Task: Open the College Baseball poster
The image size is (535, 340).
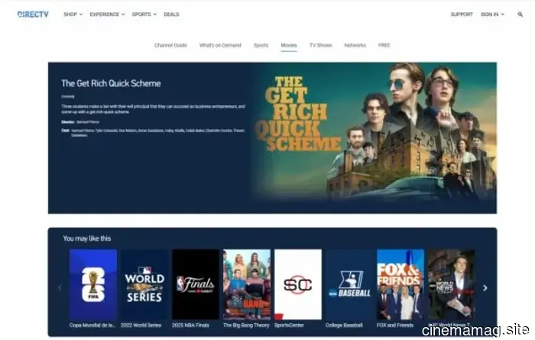Action: point(349,284)
